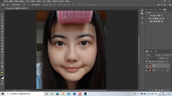Add a Hue/Saturation adjustment

[x=150, y=19]
